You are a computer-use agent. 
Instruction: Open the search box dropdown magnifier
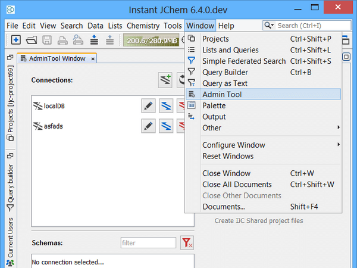[x=270, y=26]
